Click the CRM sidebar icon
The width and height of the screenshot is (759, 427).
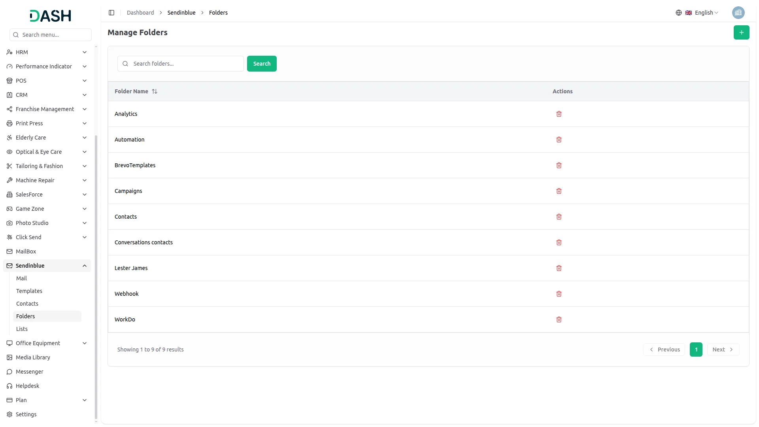[9, 94]
